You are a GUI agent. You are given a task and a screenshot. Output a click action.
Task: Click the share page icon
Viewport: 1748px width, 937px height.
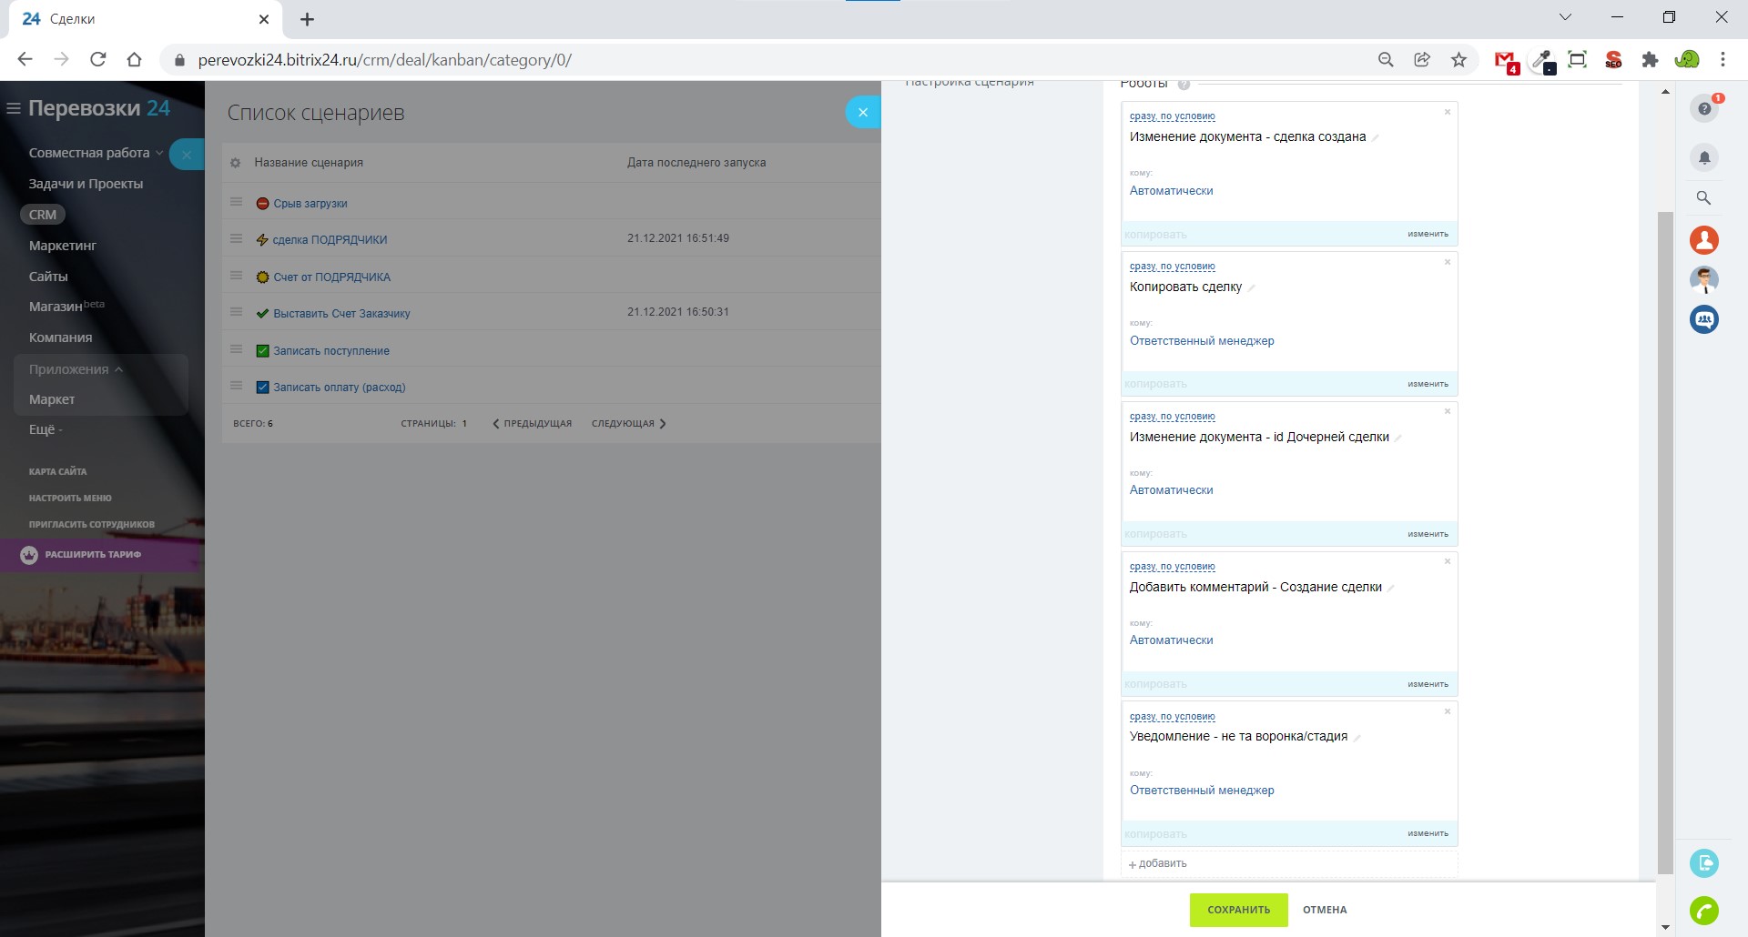point(1422,60)
